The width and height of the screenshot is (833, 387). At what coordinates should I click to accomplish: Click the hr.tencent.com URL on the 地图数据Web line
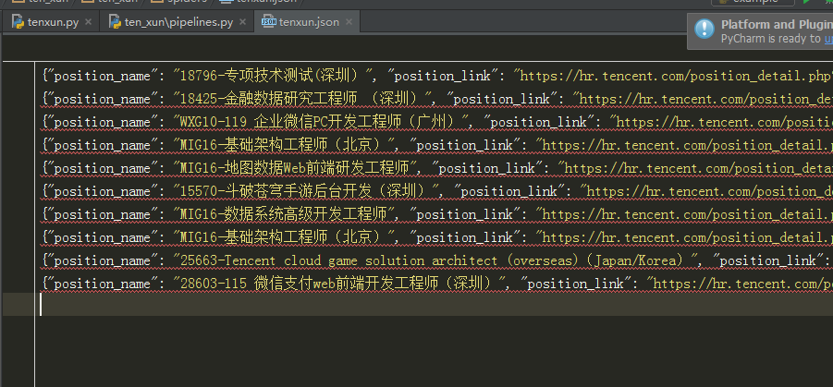pyautogui.click(x=699, y=168)
